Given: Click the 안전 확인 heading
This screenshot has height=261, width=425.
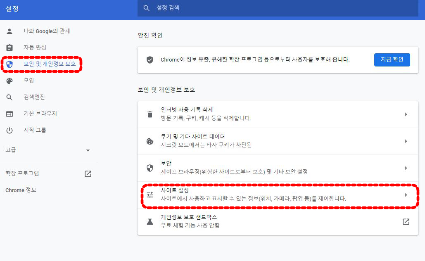Looking at the screenshot, I should point(150,36).
